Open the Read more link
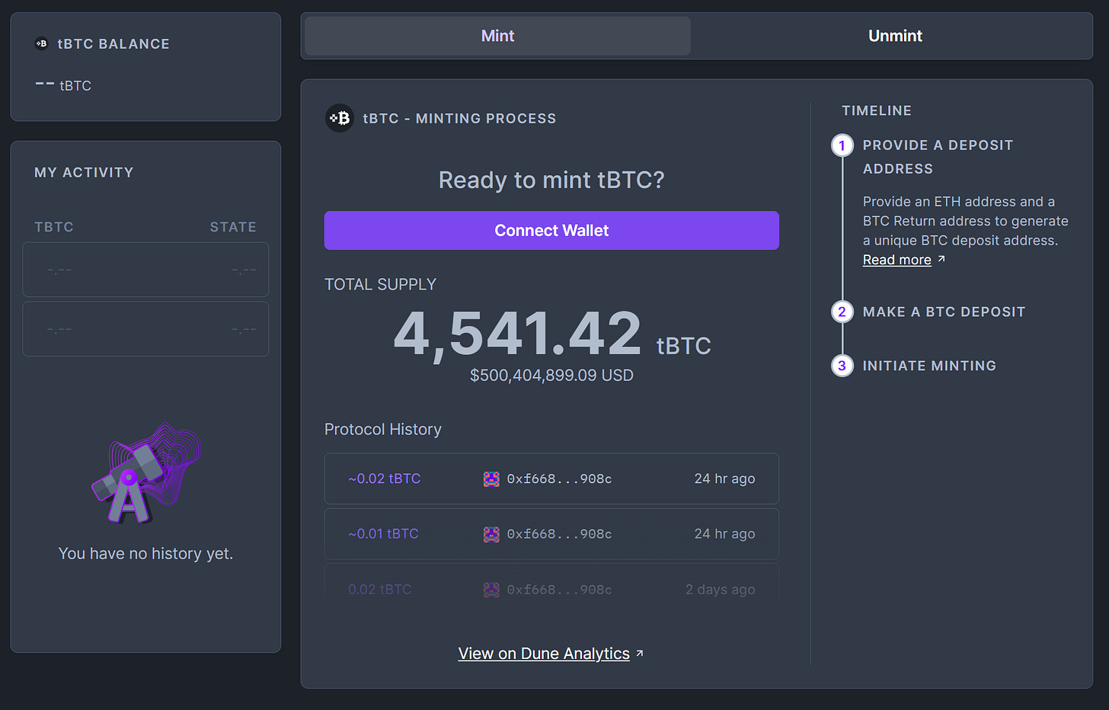This screenshot has width=1109, height=710. click(x=896, y=260)
